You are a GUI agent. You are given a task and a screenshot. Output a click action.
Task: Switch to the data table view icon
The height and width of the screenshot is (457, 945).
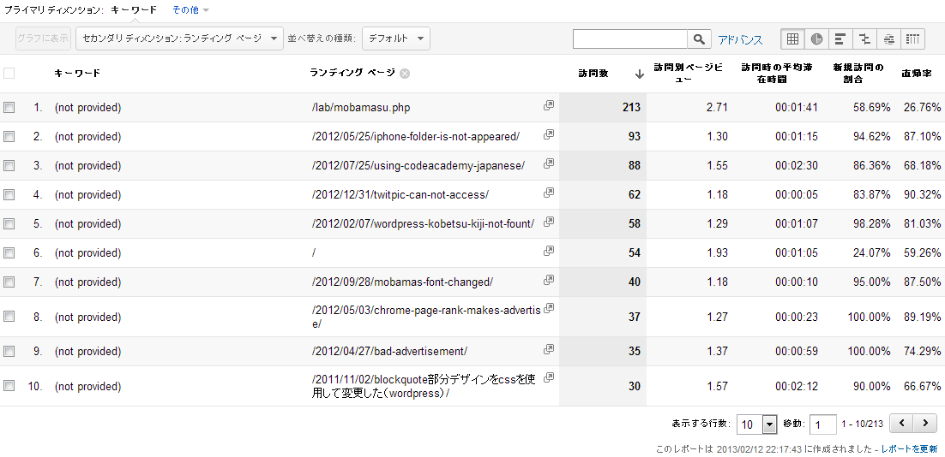(x=792, y=39)
